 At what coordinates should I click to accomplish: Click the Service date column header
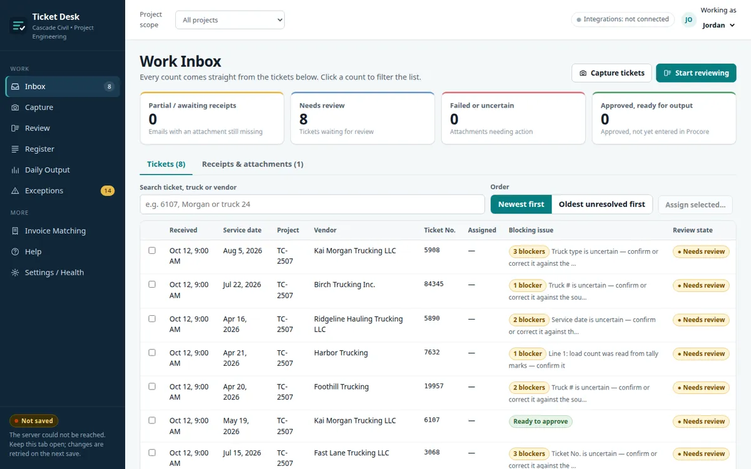(x=242, y=230)
